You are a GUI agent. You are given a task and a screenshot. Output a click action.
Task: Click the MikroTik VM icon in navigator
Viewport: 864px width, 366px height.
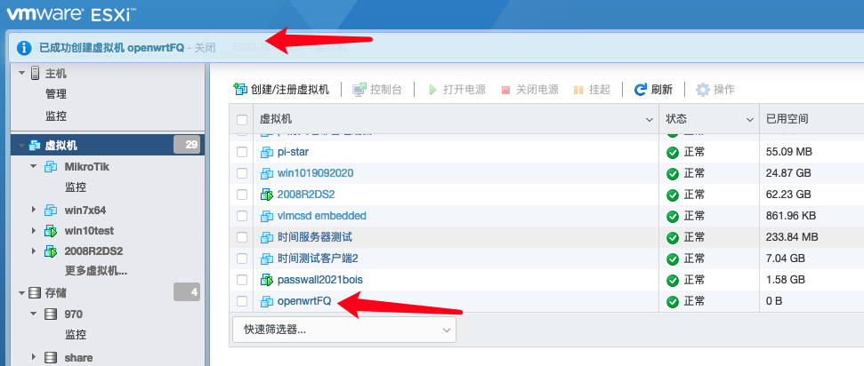pos(51,166)
